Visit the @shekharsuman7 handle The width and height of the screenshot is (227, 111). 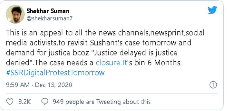click(50, 18)
